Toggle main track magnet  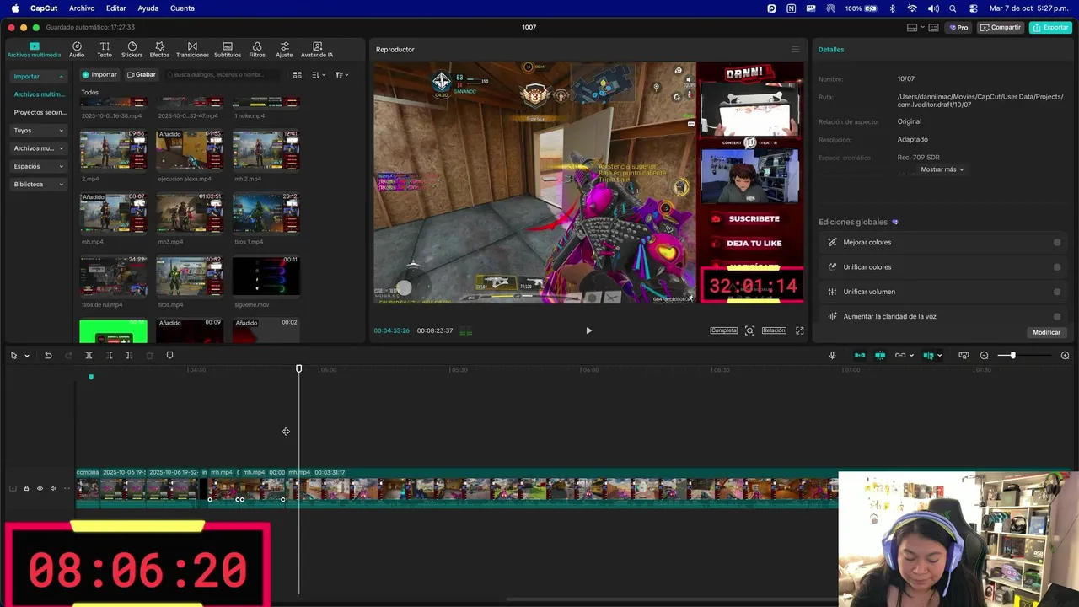pyautogui.click(x=860, y=355)
